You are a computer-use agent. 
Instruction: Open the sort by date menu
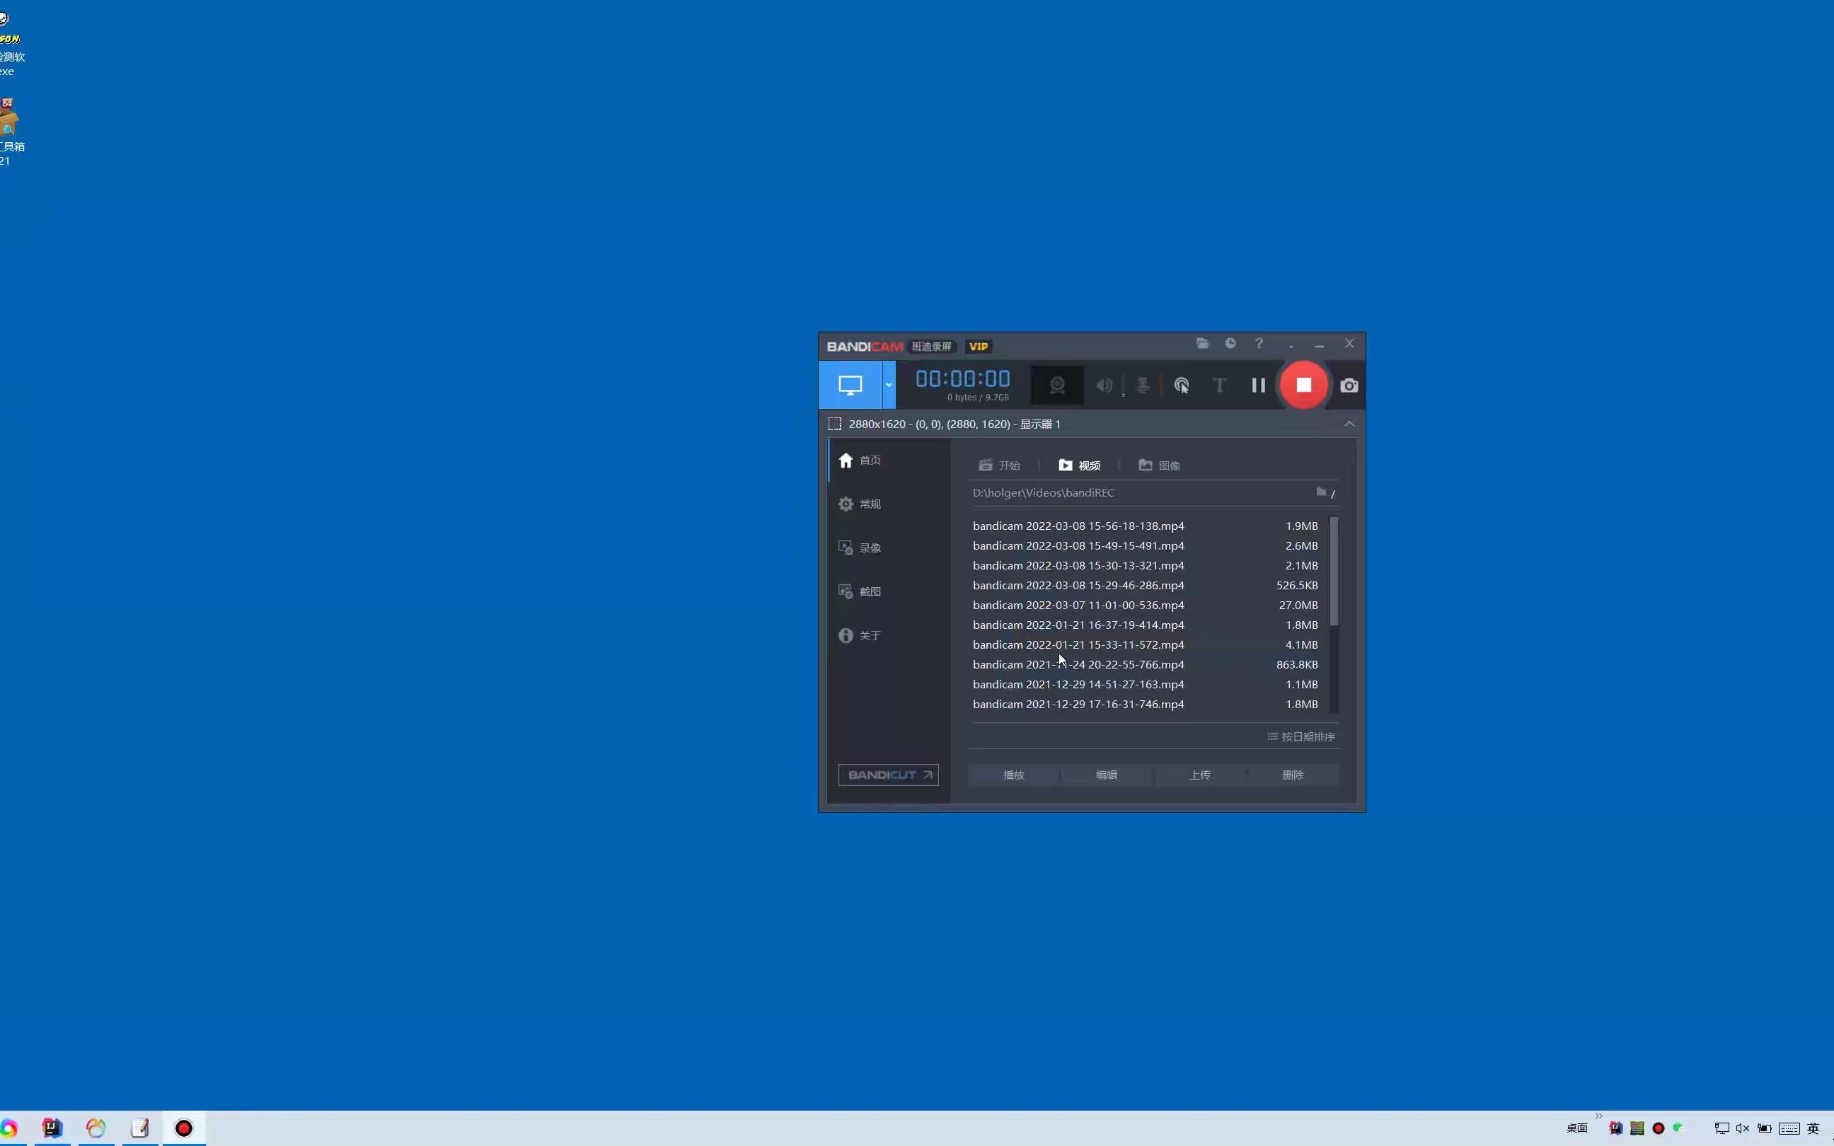pos(1300,736)
